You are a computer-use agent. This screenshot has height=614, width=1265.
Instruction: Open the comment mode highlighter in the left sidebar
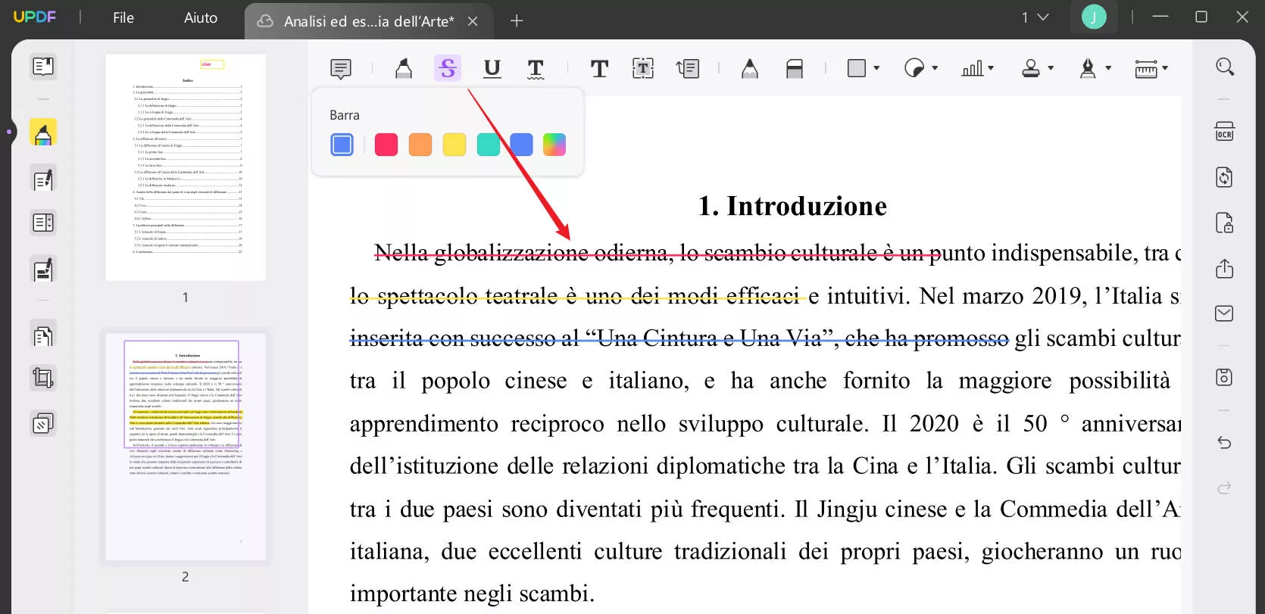click(x=43, y=132)
